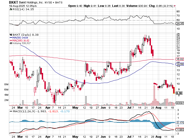Click the -0.170 tag on MACD right axis

tap(180, 122)
